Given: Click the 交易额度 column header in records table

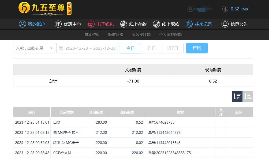Looking at the screenshot, I should click(96, 112).
